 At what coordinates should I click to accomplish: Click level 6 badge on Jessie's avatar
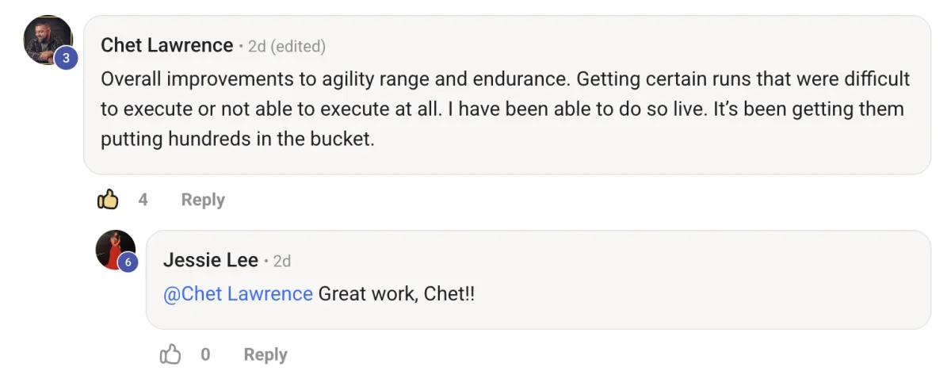tap(128, 262)
